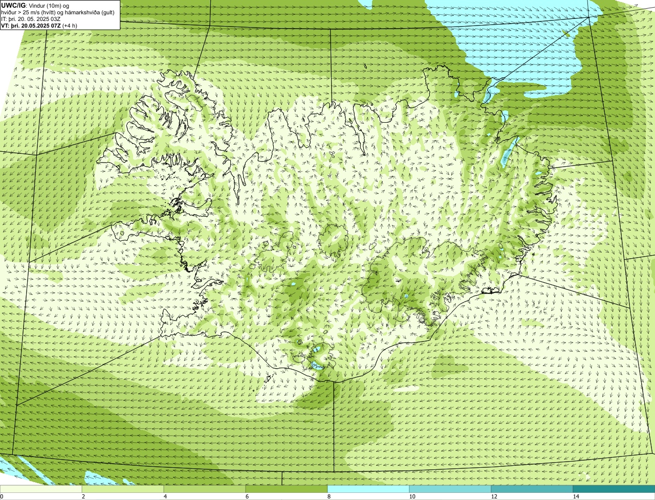Click the '4' tick label under the color bar
Viewport: 655px width, 500px height.
[165, 496]
